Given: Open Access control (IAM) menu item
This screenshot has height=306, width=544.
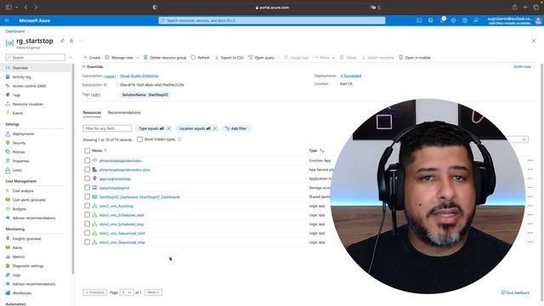Looking at the screenshot, I should click(29, 86).
